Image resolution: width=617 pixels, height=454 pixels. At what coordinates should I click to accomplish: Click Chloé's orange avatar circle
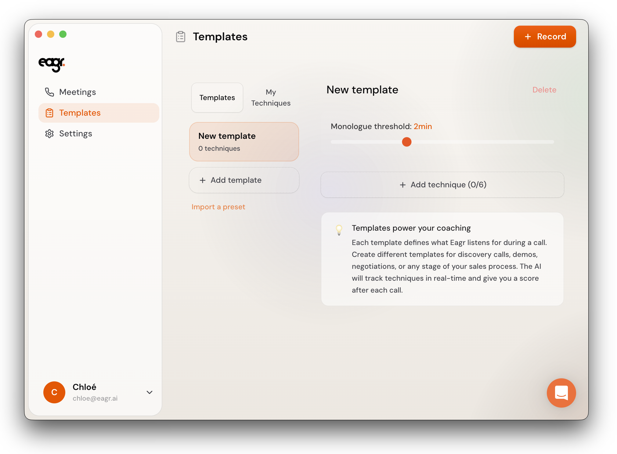[54, 392]
